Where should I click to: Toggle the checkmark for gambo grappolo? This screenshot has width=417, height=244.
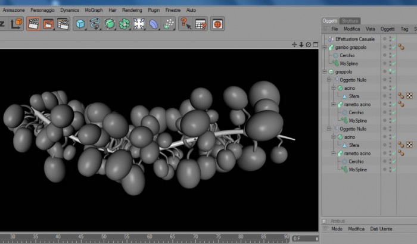click(x=394, y=47)
